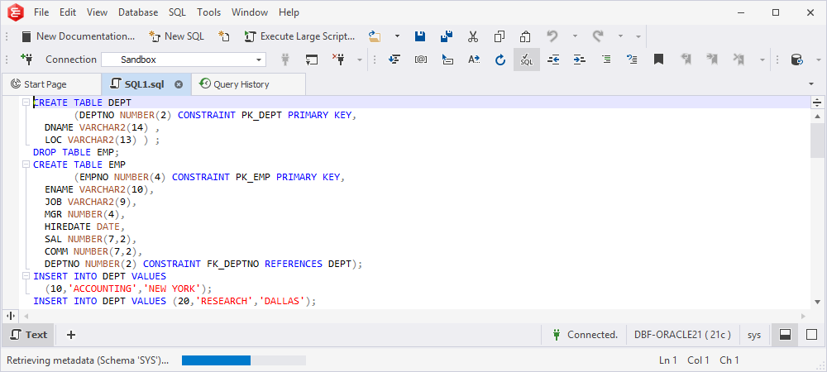Screen dimensions: 827x372
Task: Click the vertical scrollbar thumb
Action: [818, 141]
